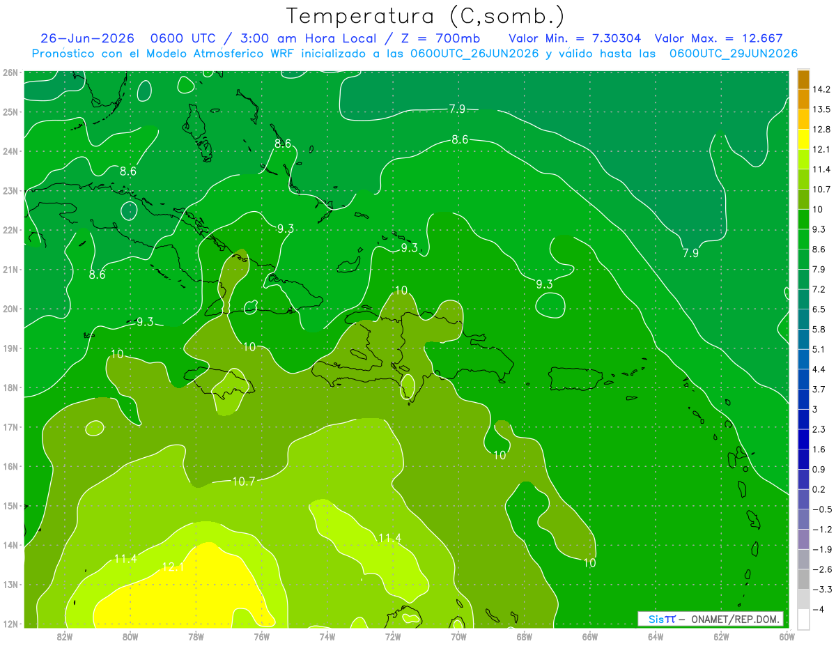
Task: Click the blue colorbar swatch between 3 and 3.7
Action: tap(803, 399)
